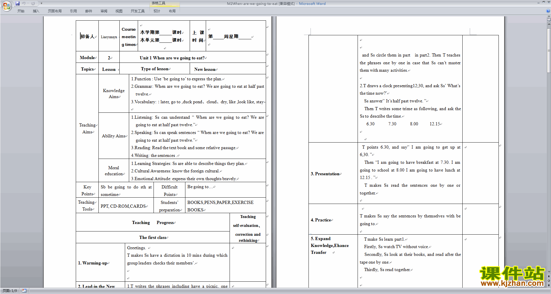This screenshot has height=294, width=551.
Task: Switch to the 页面布局 ribbon tab
Action: (x=55, y=11)
